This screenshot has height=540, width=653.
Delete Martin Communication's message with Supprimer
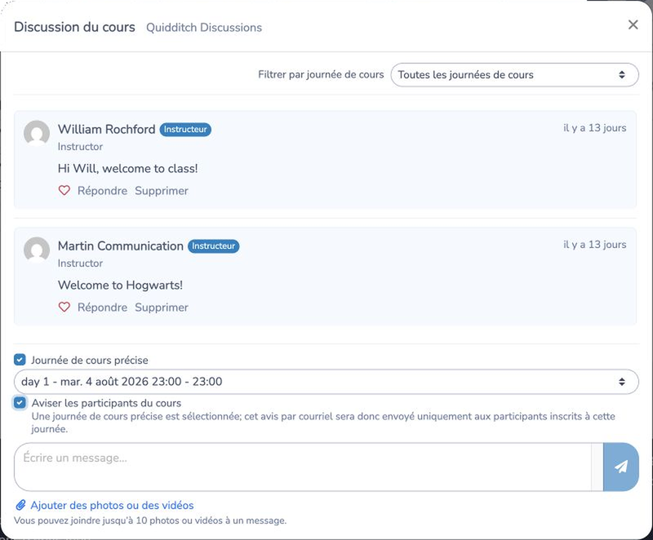coord(162,307)
